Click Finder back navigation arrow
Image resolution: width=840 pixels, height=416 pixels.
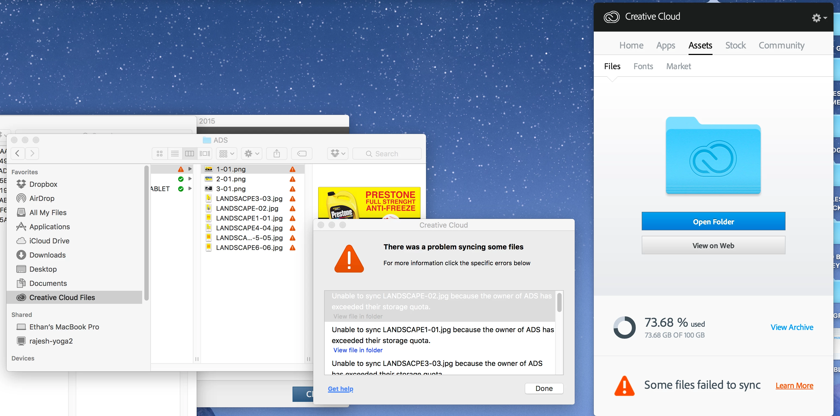pos(18,154)
